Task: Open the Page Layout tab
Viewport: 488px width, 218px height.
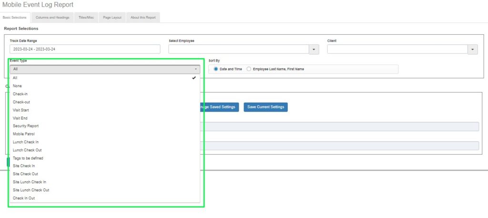Action: (x=112, y=18)
